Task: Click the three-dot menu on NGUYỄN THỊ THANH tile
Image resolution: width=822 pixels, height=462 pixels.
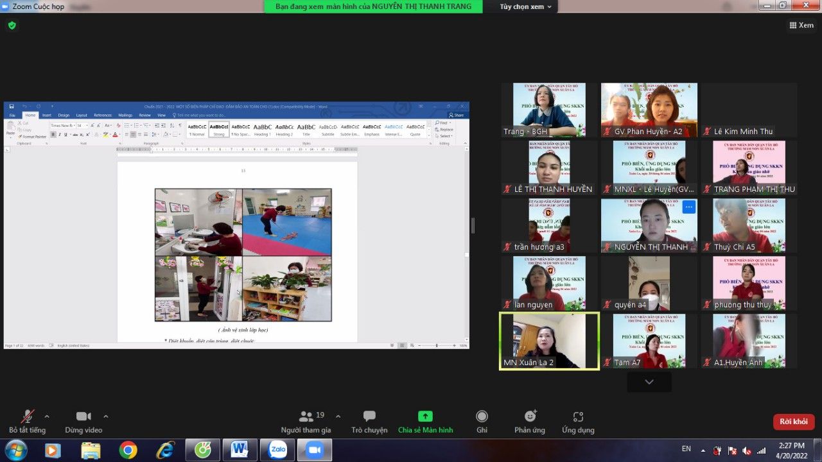Action: tap(688, 207)
